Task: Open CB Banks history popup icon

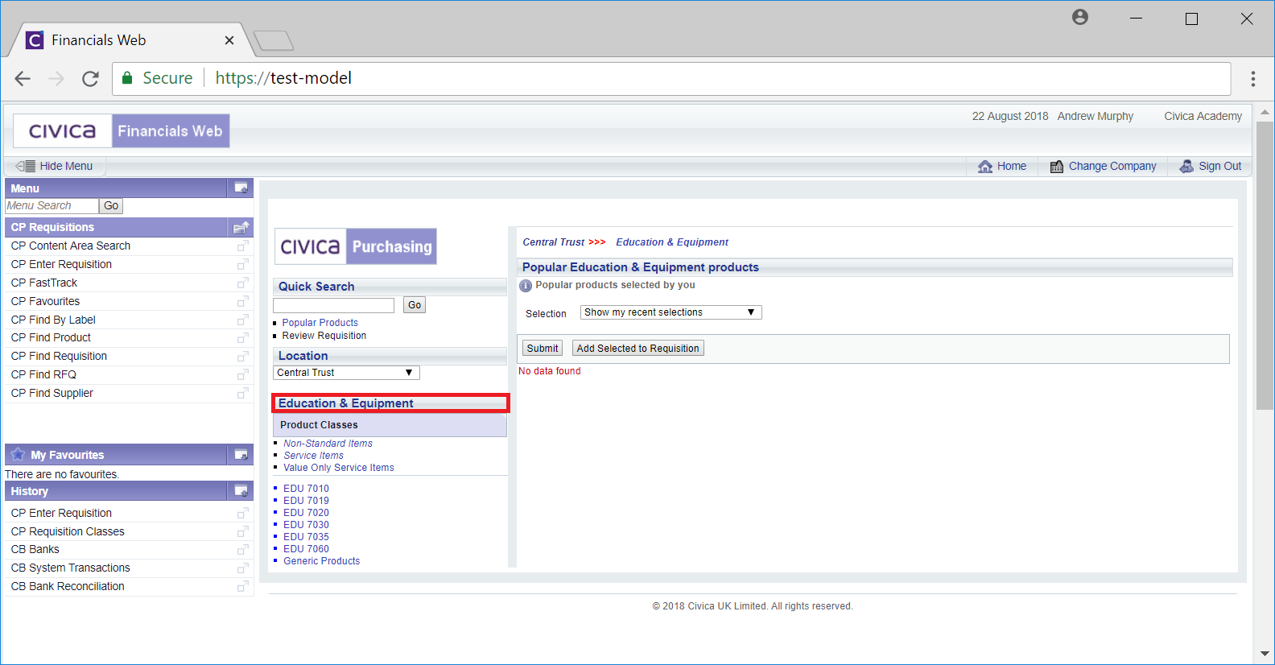Action: [242, 549]
